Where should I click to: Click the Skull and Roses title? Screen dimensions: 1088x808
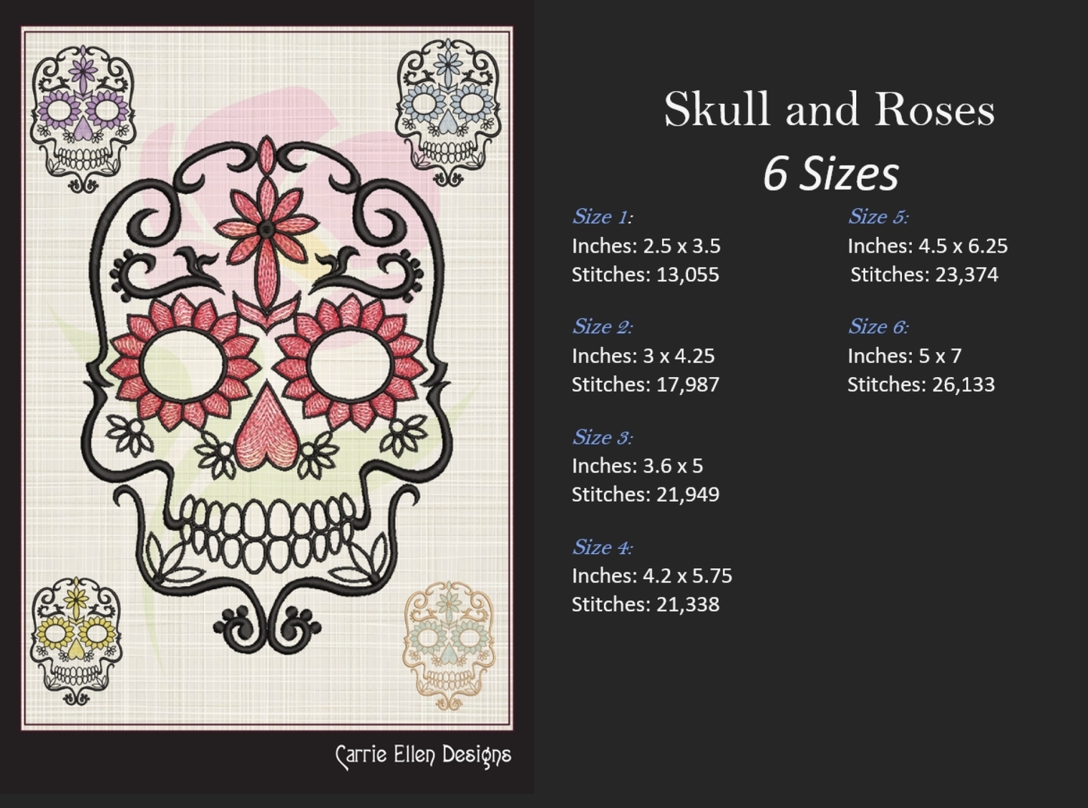[x=829, y=110]
